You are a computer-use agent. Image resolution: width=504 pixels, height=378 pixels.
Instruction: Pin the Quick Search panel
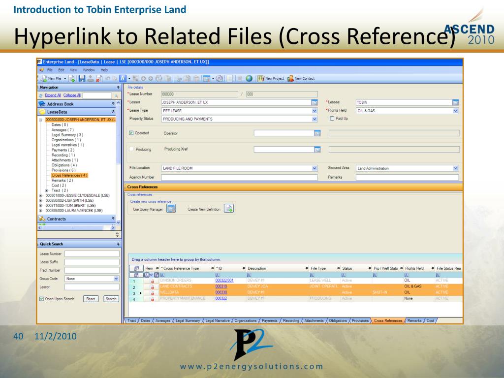pyautogui.click(x=118, y=244)
